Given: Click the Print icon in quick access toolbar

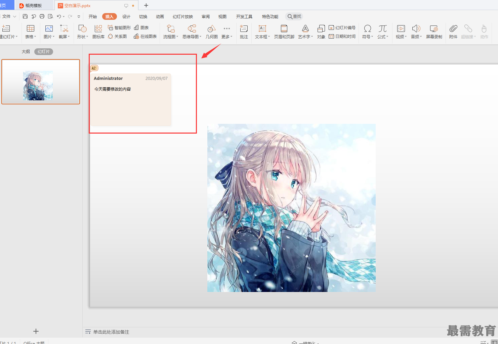Looking at the screenshot, I should pos(42,16).
